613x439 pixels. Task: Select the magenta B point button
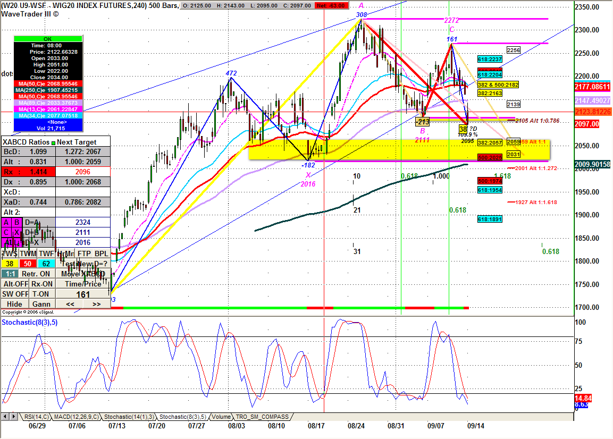[17, 223]
